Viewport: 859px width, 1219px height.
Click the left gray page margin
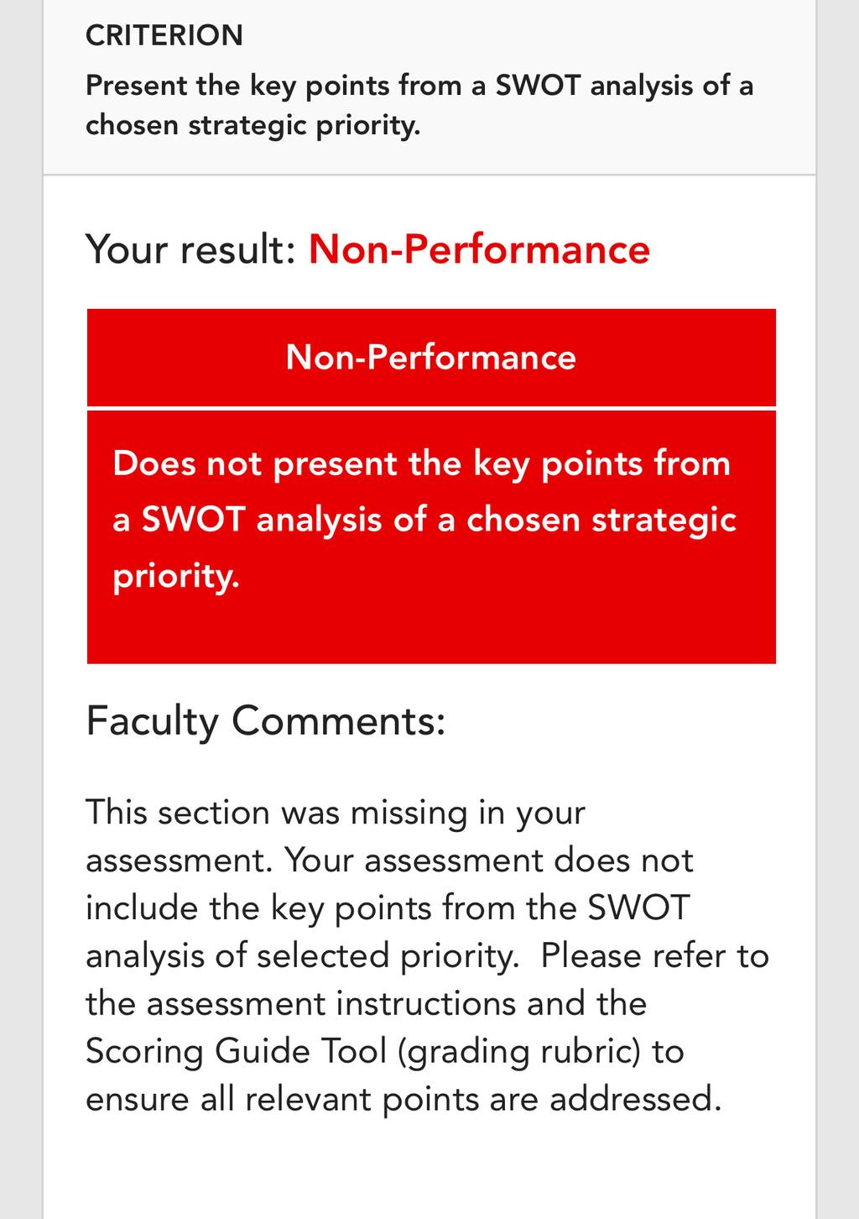tap(21, 609)
